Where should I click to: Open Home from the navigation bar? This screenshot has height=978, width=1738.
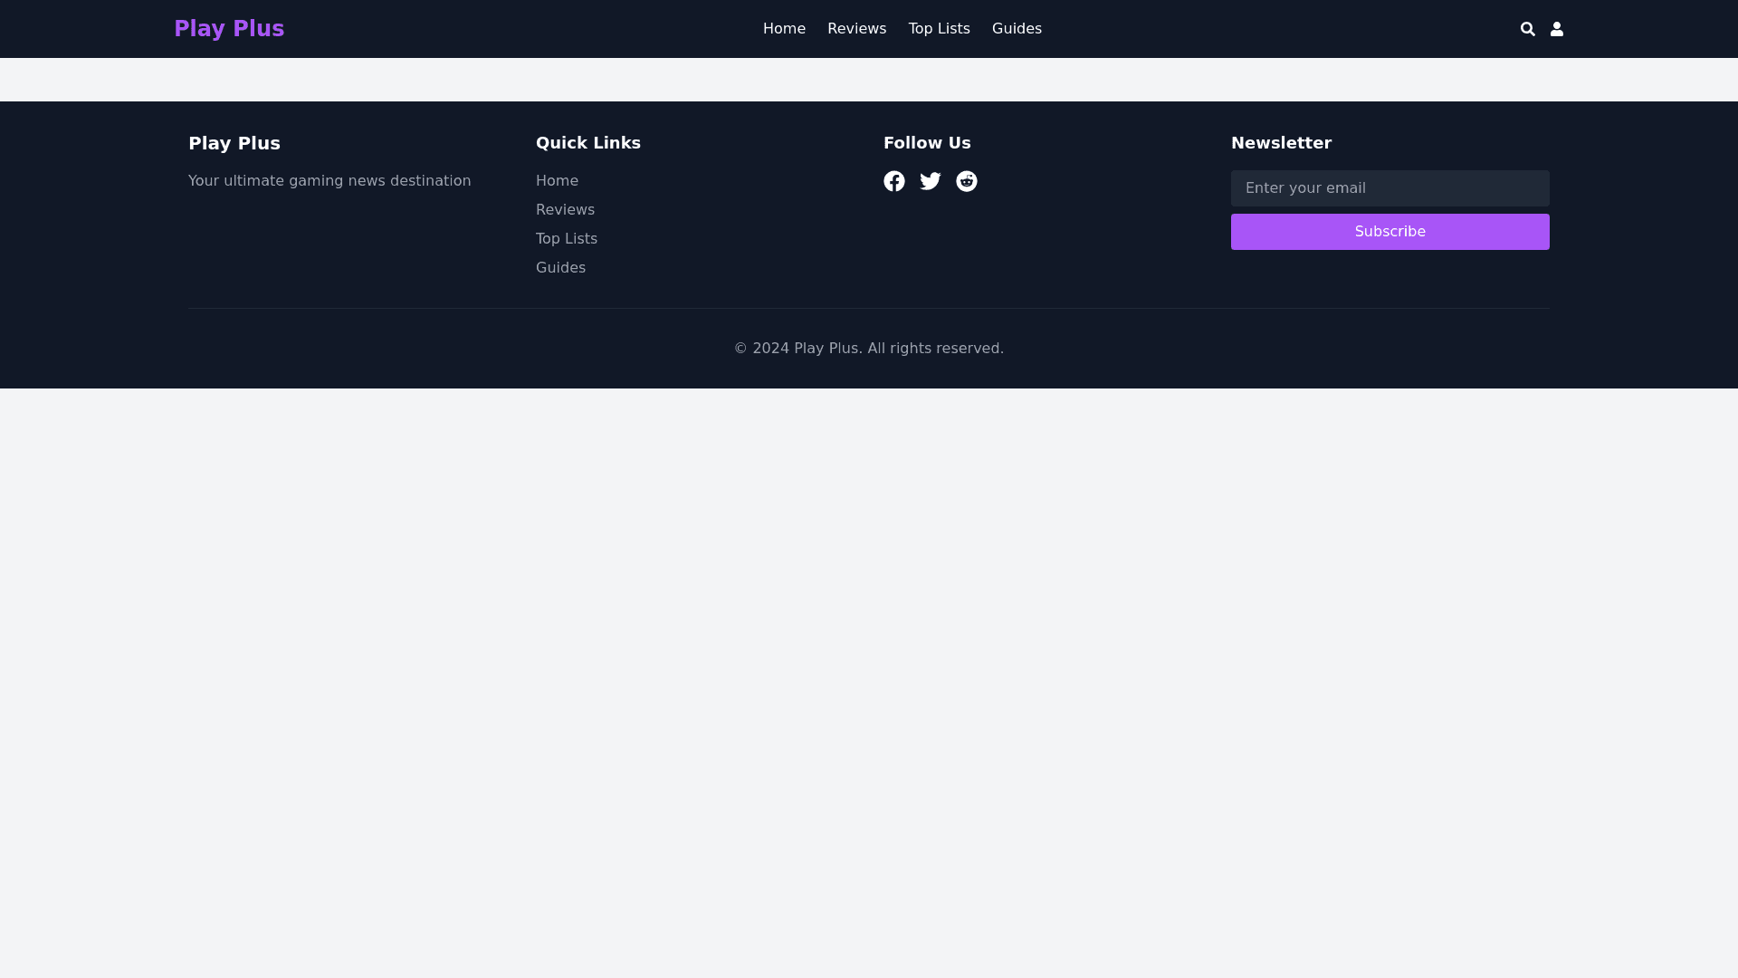(x=784, y=28)
